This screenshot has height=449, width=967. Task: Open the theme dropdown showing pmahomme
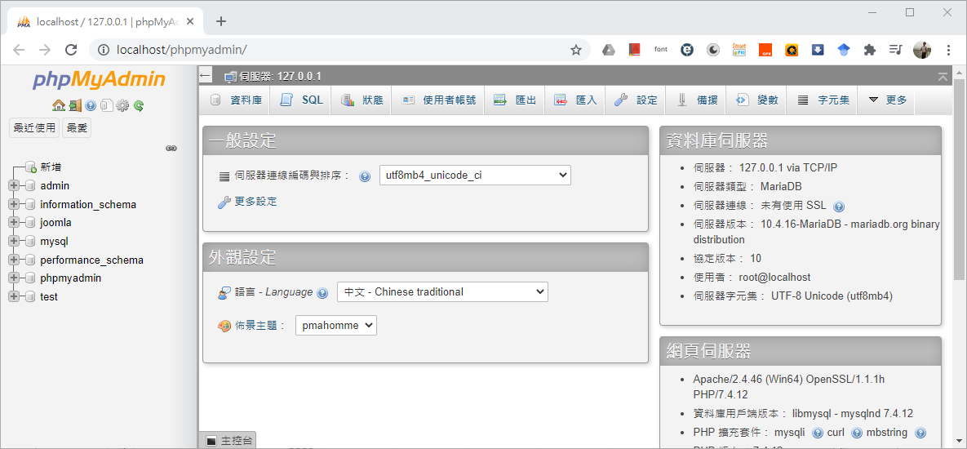[336, 325]
